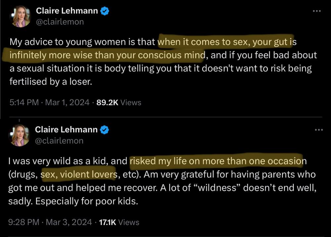Image resolution: width=331 pixels, height=237 pixels.
Task: Click the Mar 1, 2024 date
Action: coord(67,103)
